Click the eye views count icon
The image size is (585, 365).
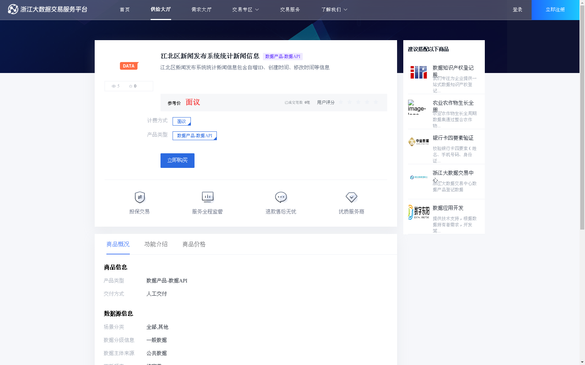[x=114, y=86]
